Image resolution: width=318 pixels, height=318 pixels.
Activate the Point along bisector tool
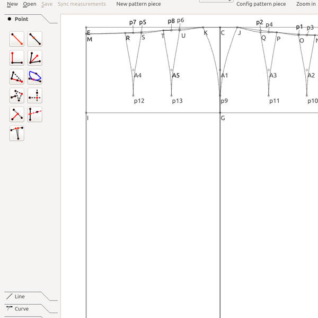35,58
